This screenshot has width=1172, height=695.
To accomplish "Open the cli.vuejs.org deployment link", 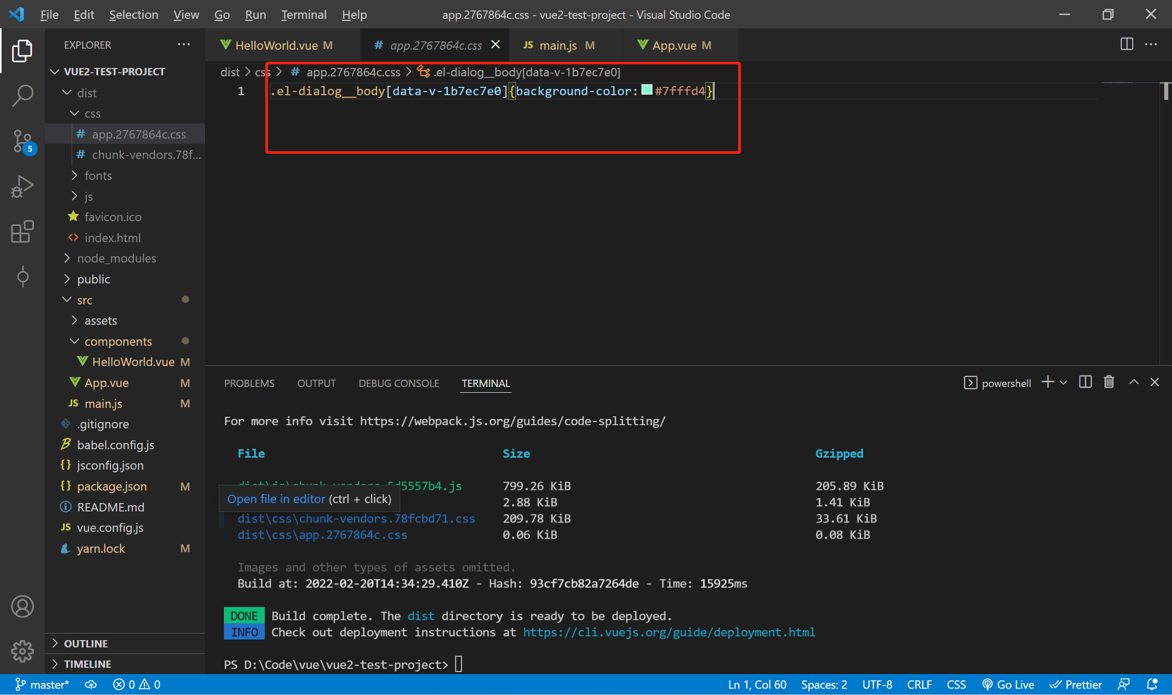I will click(669, 632).
